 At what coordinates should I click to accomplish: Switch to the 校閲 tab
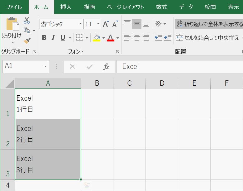tap(210, 7)
